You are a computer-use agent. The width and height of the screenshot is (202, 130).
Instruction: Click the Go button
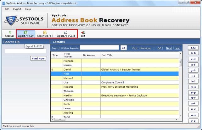click(124, 48)
